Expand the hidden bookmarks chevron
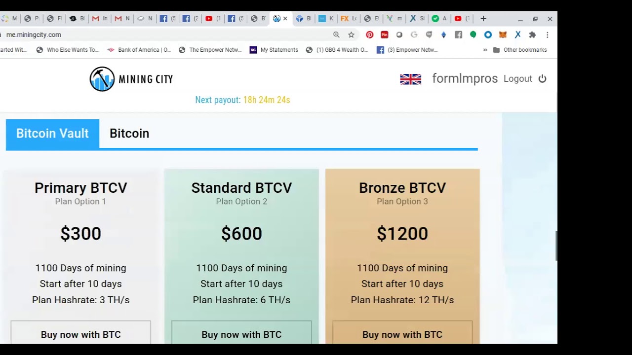Viewport: 632px width, 355px height. coord(485,50)
